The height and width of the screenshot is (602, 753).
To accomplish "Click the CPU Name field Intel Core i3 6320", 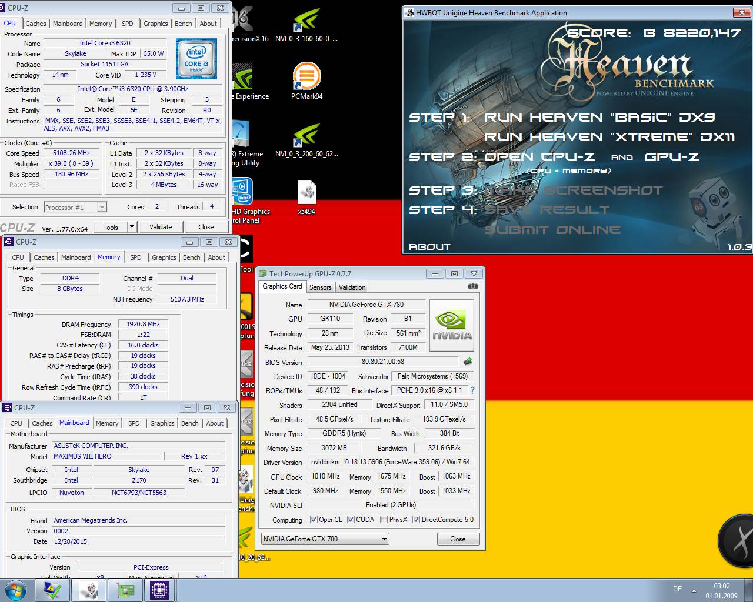I will pos(105,43).
